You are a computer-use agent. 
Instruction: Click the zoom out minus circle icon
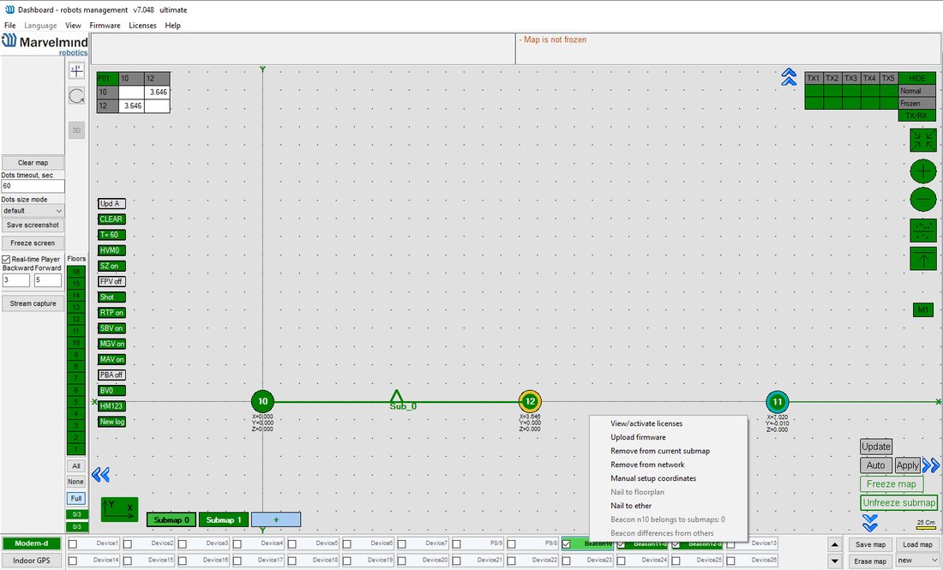coord(922,199)
